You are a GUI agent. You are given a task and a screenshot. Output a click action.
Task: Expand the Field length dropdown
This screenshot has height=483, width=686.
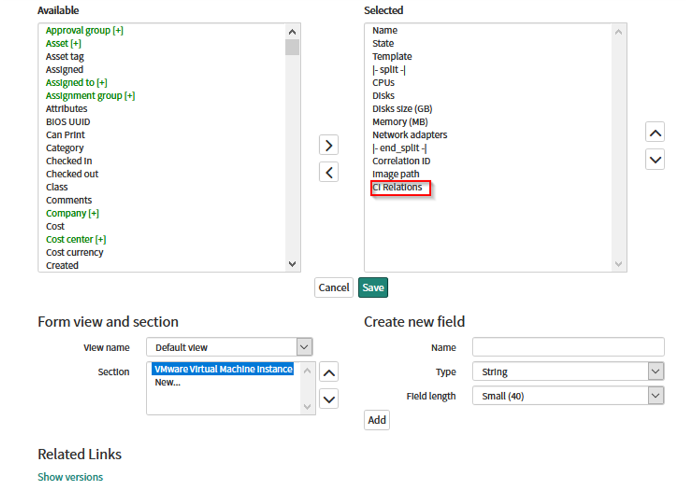[568, 396]
